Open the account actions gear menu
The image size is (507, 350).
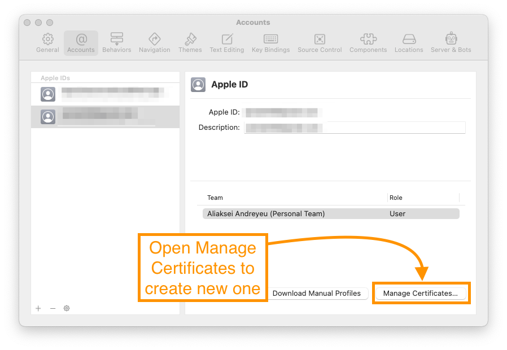[67, 308]
